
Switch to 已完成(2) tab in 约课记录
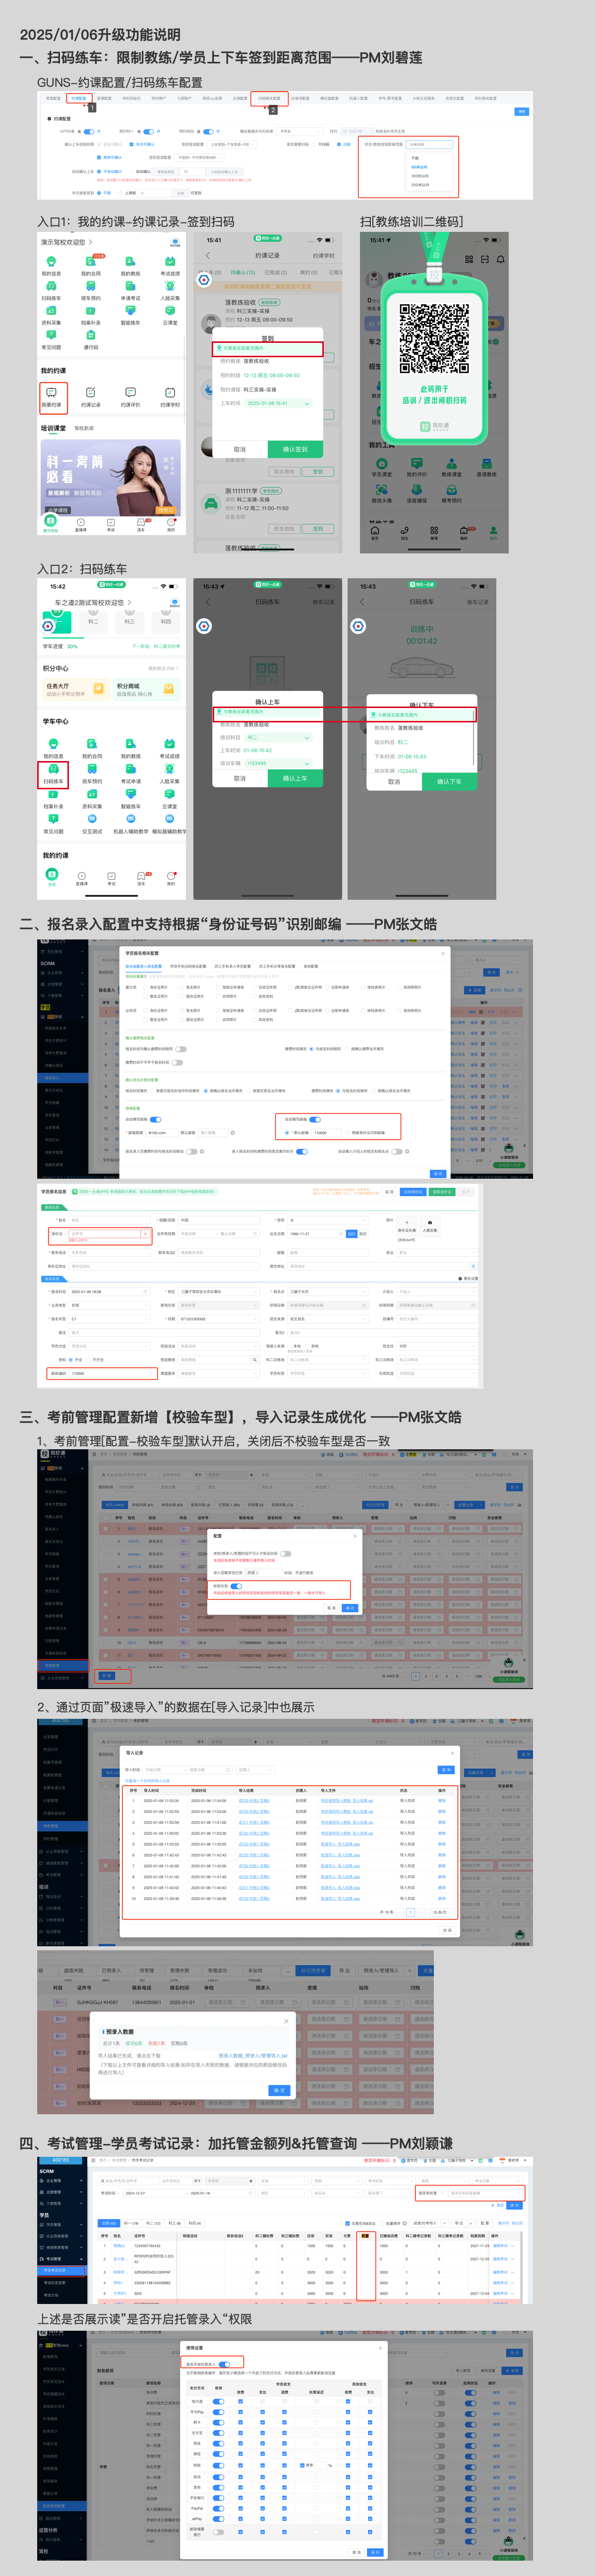tap(275, 272)
